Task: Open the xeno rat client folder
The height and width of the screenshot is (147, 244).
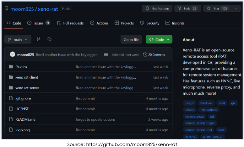Action: [27, 77]
